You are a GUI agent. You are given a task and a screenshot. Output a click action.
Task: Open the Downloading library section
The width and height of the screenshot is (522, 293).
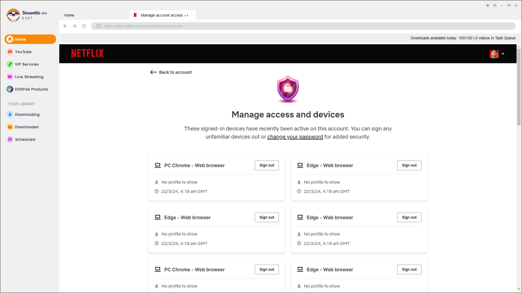27,115
